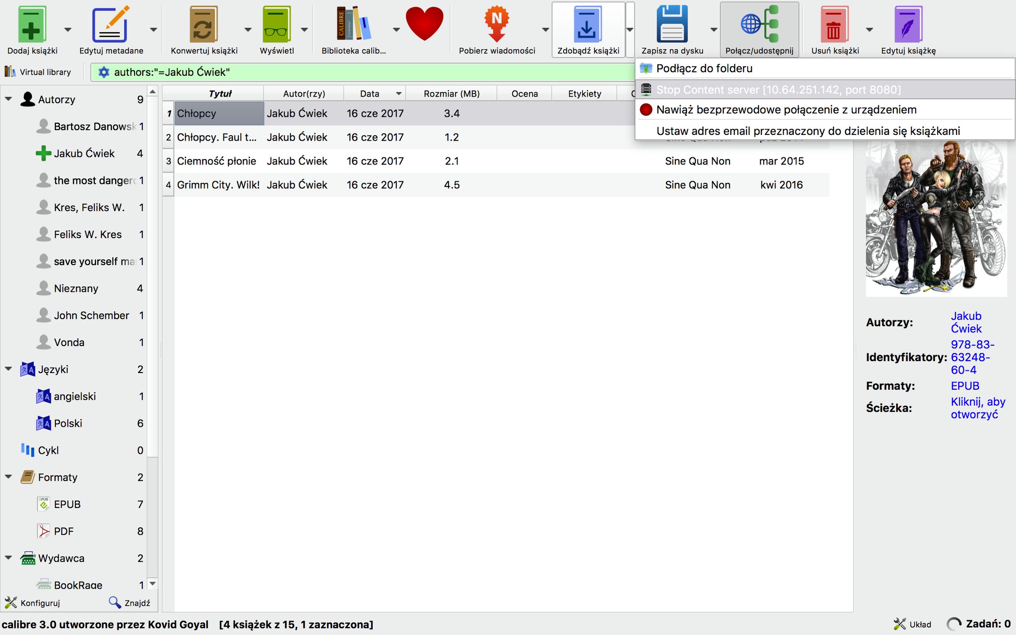Click the Zapisz na dysku floppy icon

pos(672,24)
